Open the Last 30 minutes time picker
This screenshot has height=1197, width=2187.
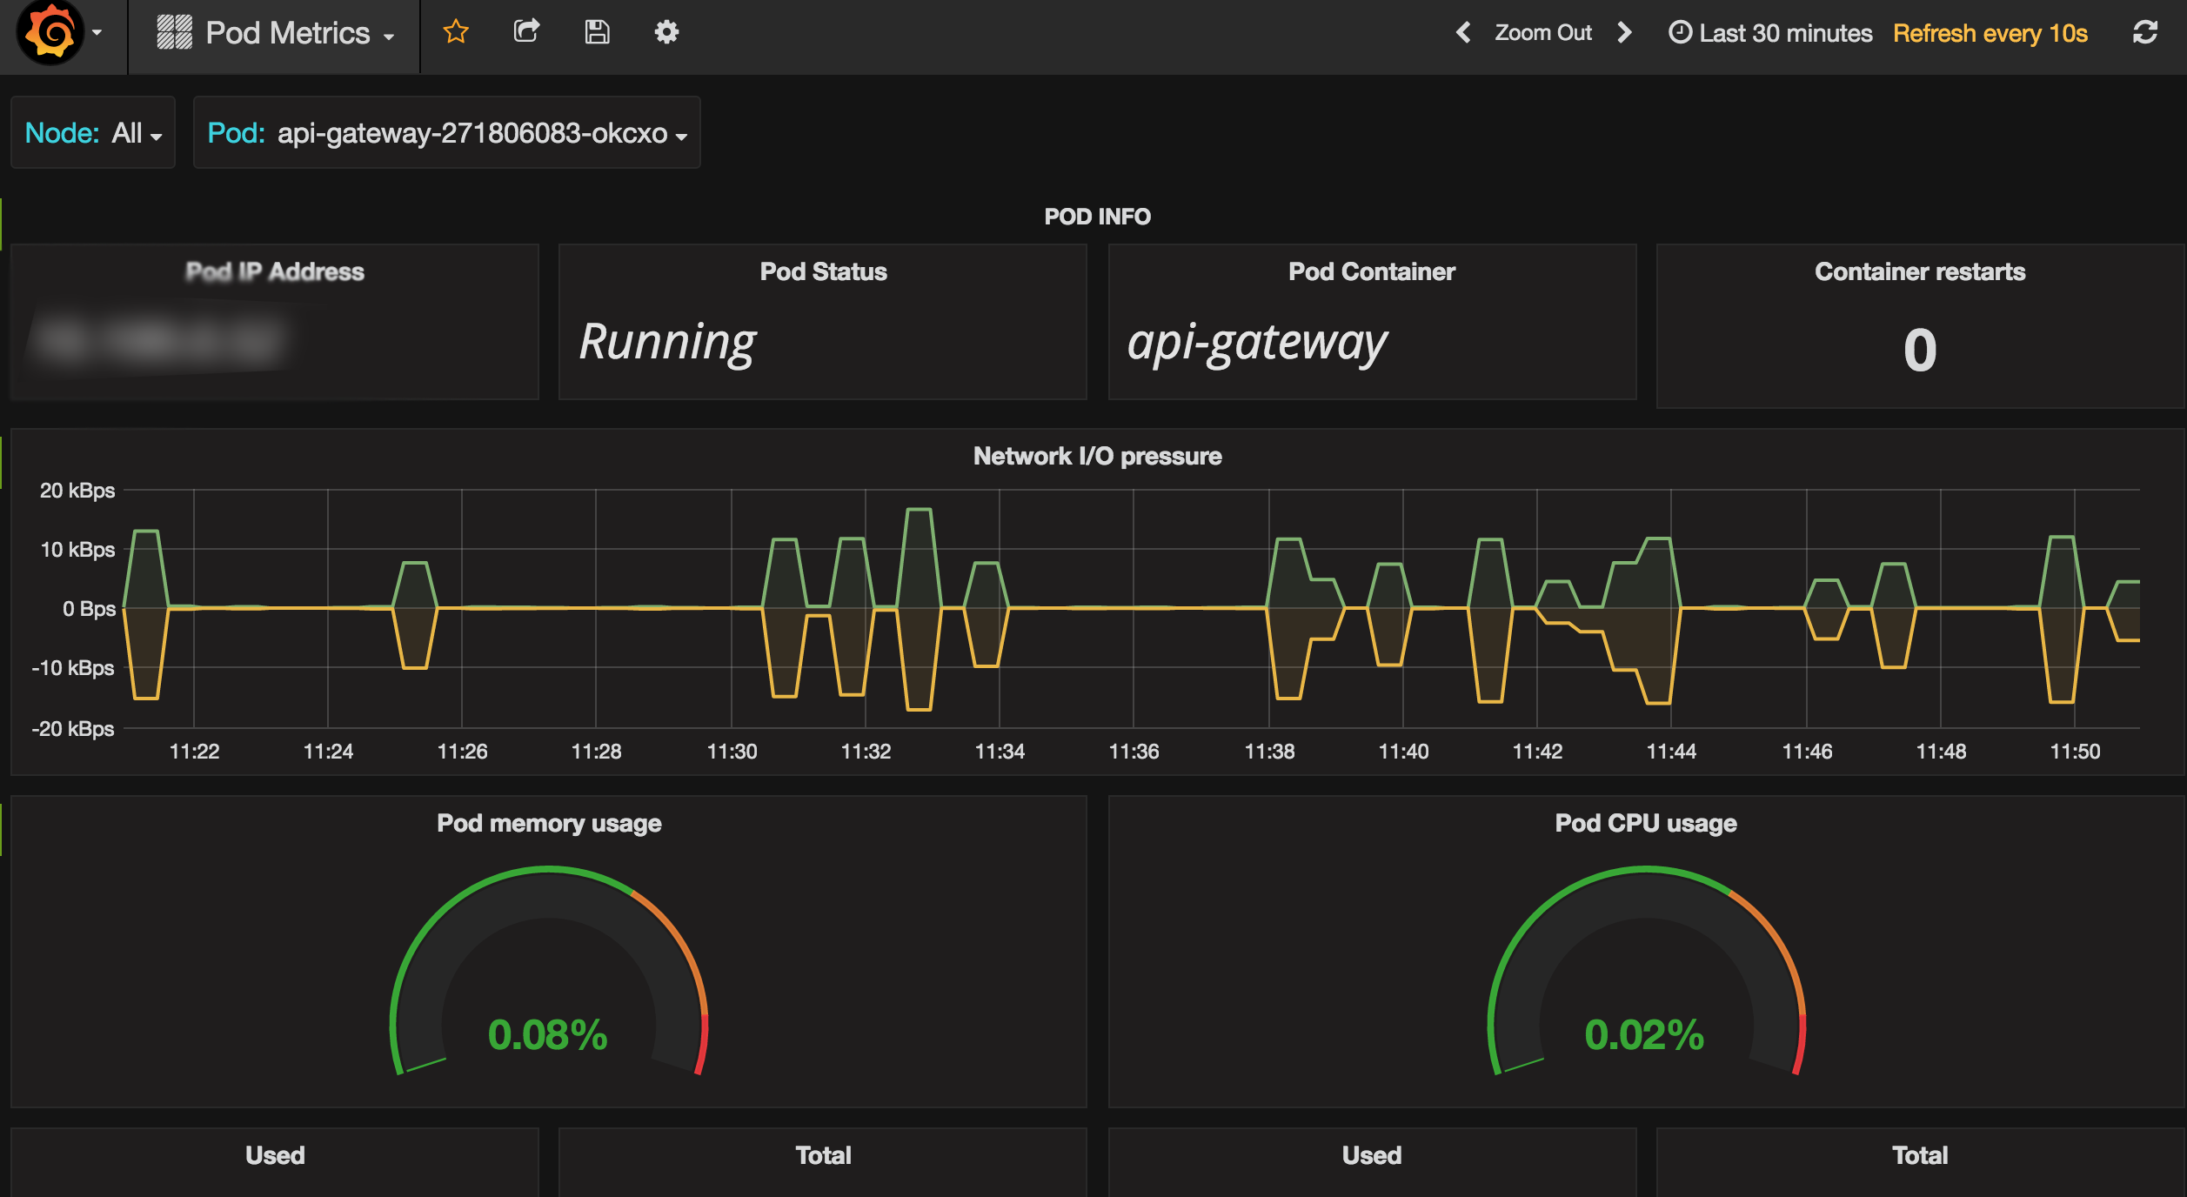pyautogui.click(x=1770, y=33)
